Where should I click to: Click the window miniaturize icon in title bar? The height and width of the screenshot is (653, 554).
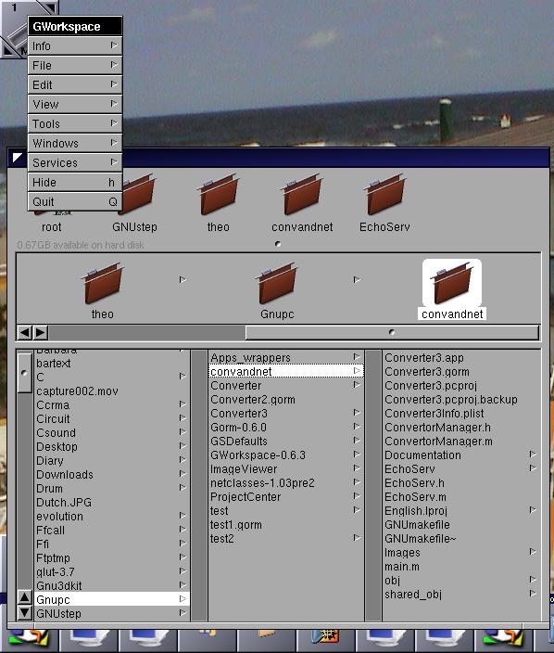(x=18, y=158)
